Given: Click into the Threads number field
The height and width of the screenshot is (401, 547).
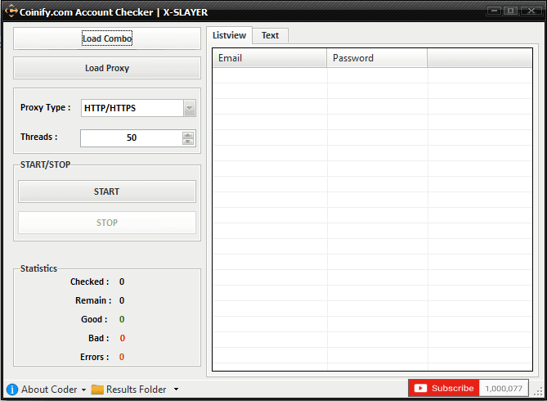Looking at the screenshot, I should click(x=132, y=138).
